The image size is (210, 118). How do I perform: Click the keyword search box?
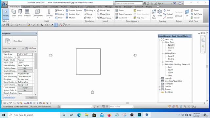coord(129,3)
